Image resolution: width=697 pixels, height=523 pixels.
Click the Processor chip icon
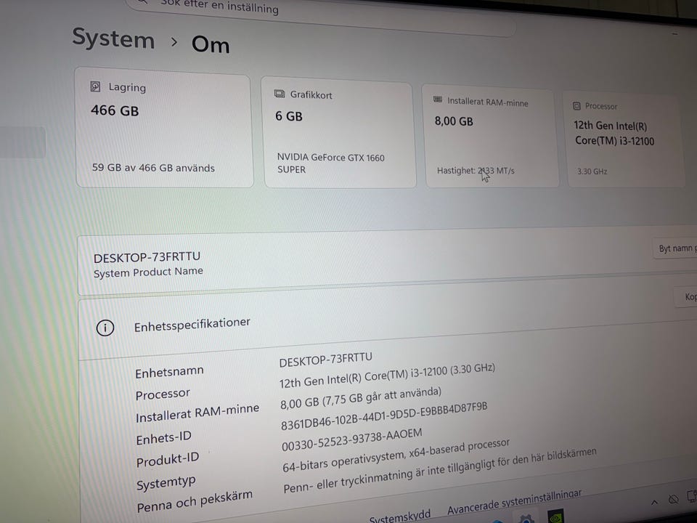coord(576,105)
